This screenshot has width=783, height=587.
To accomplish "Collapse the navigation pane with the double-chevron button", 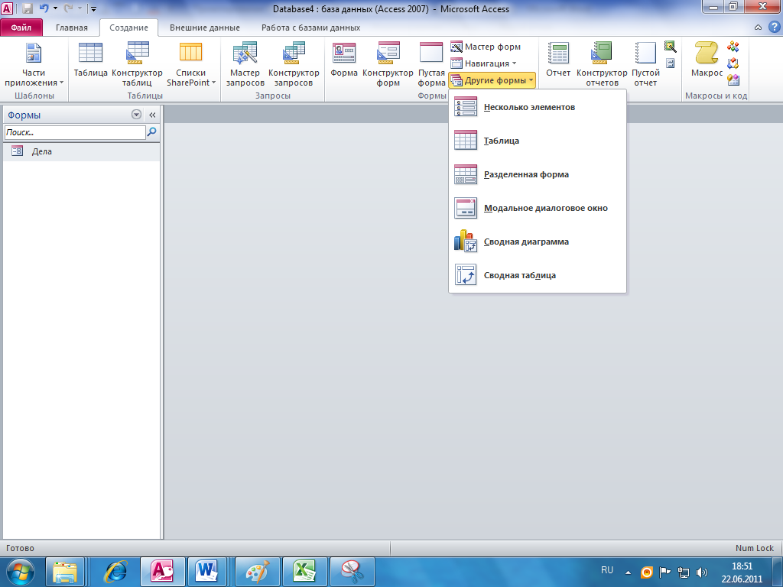I will [x=152, y=115].
